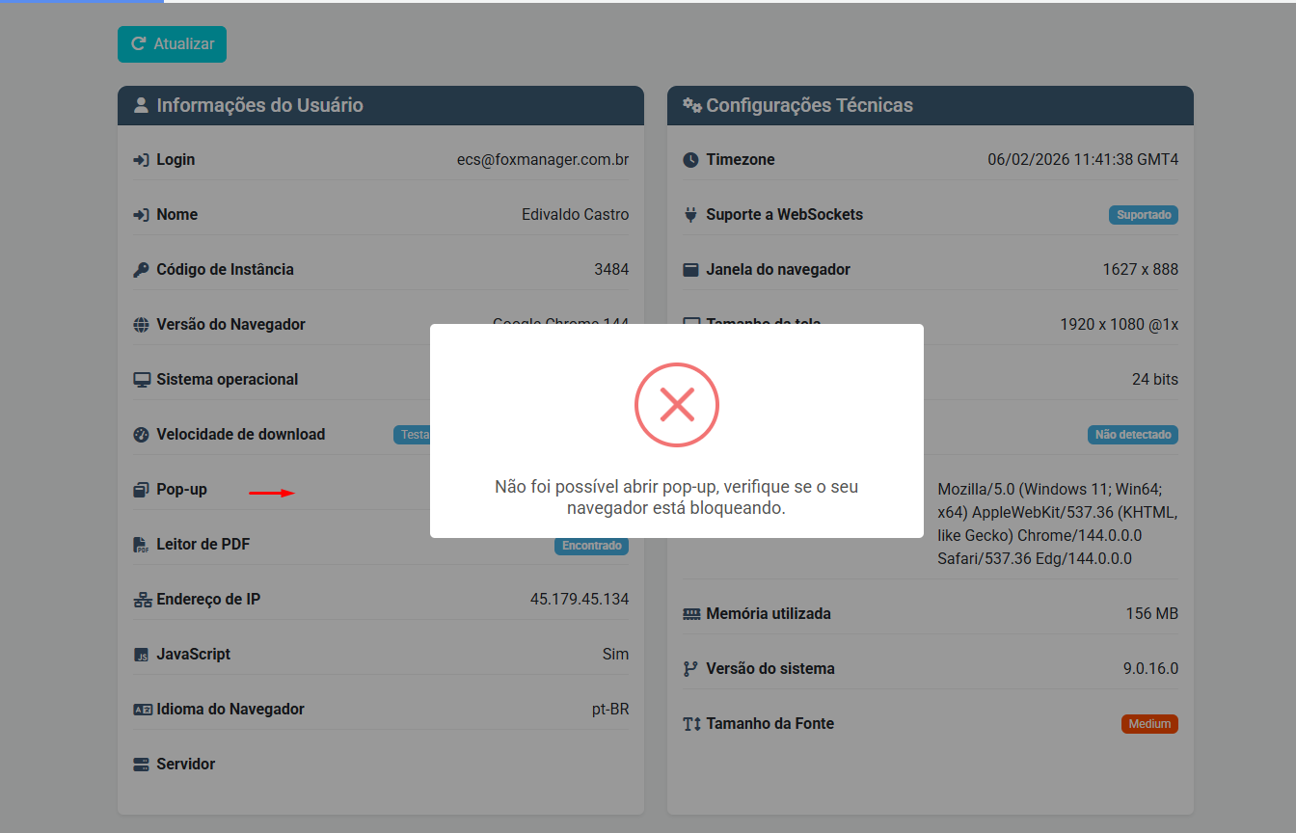Screen dimensions: 1296x833
Task: Click the Login row icon
Action: [x=141, y=160]
